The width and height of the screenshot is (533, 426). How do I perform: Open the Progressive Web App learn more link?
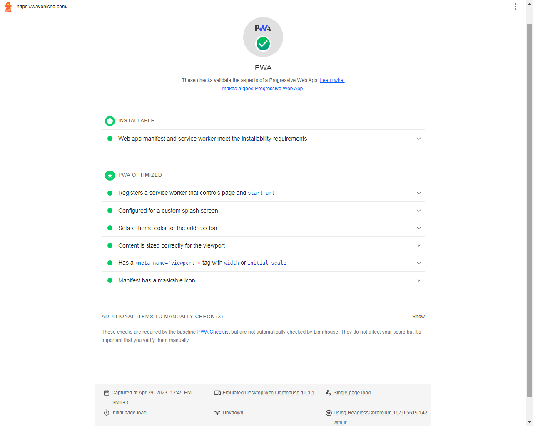click(332, 80)
